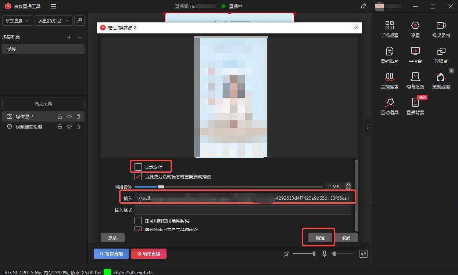Screen dimensions: 458x275
Task: Hide 视频捕获设备 with eye icon
Action: point(69,127)
